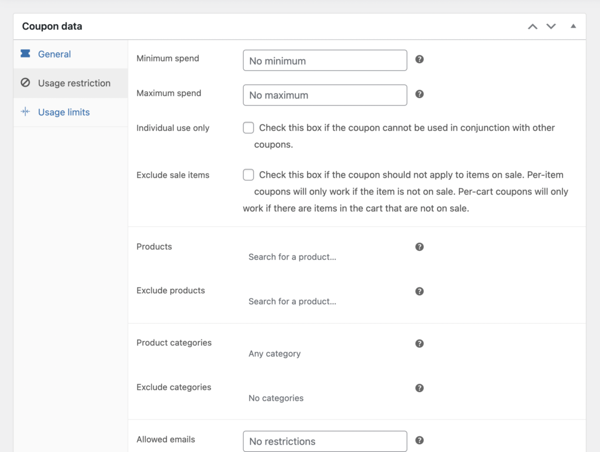Screen dimensions: 600x452
Task: Click the Minimum spend input field
Action: coord(325,60)
